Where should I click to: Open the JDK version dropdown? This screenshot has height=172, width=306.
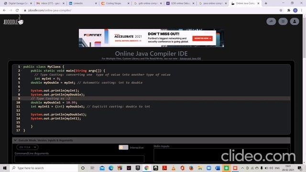(27, 147)
